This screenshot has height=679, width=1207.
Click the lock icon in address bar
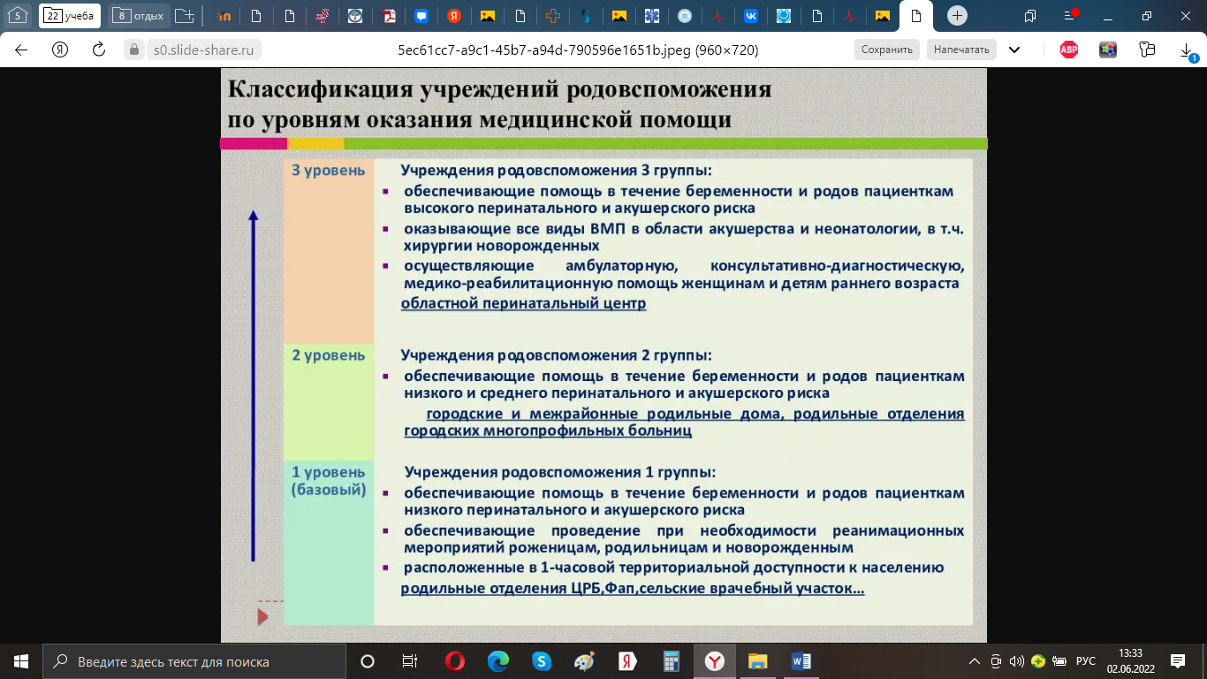[x=134, y=50]
